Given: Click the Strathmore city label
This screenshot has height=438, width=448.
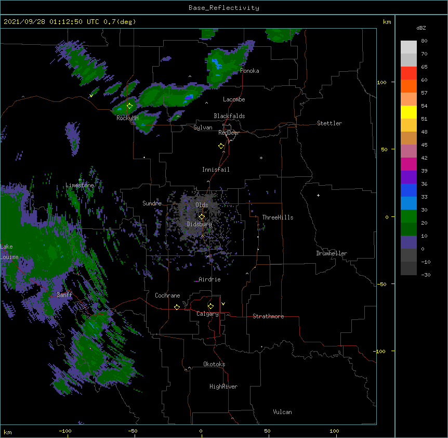Looking at the screenshot, I should pyautogui.click(x=268, y=316).
